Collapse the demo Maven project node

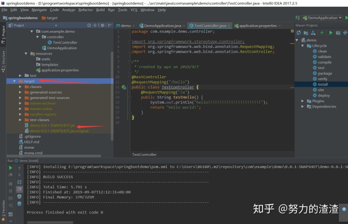coord(297,40)
